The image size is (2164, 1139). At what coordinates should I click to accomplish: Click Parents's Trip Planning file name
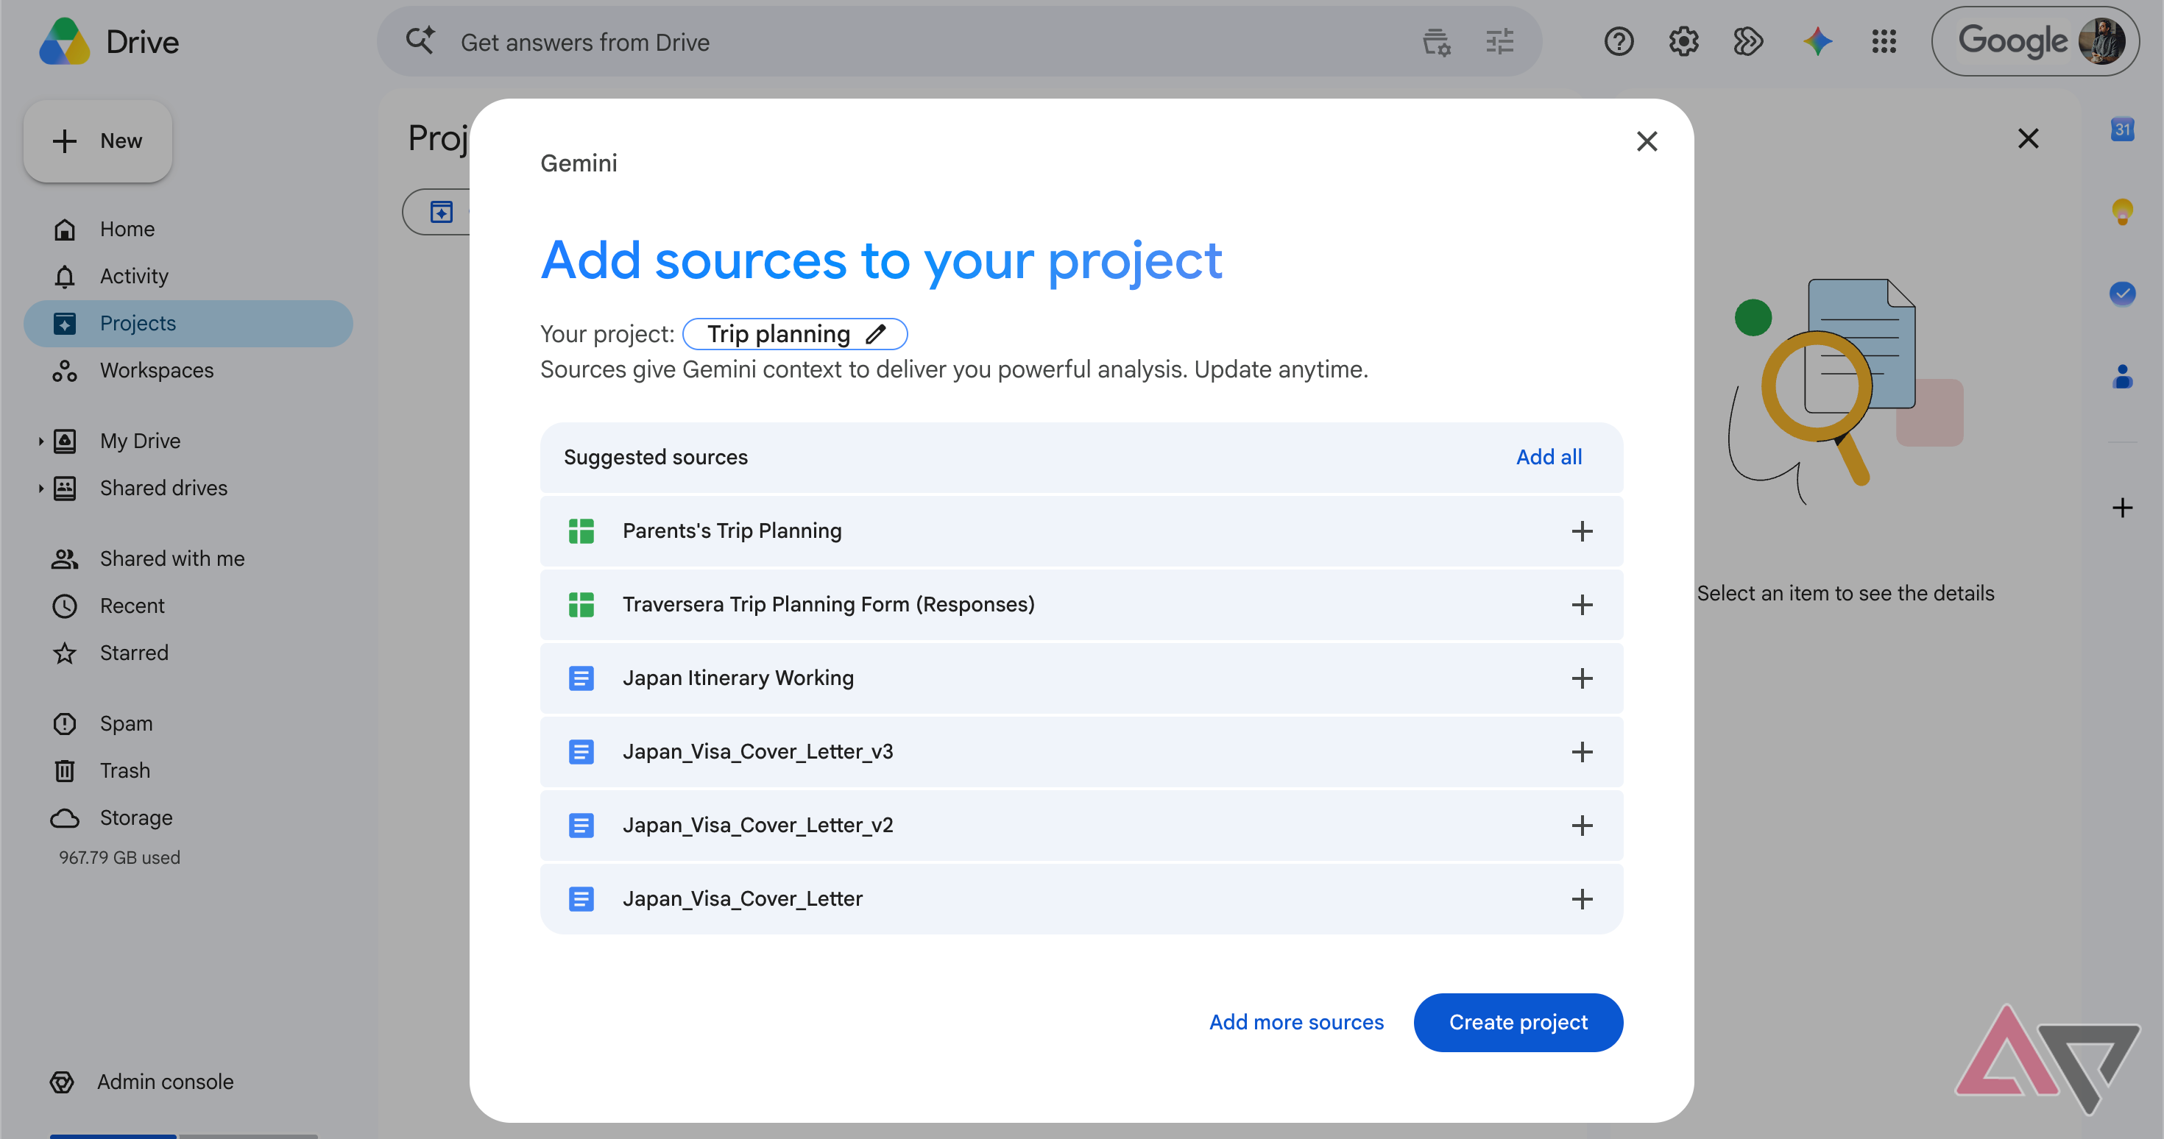pyautogui.click(x=732, y=531)
